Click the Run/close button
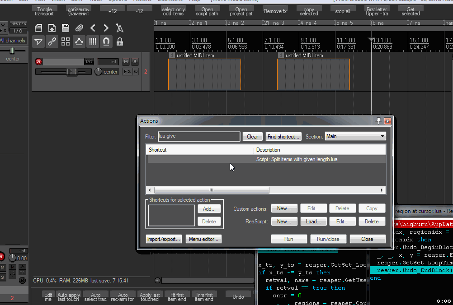 point(328,239)
